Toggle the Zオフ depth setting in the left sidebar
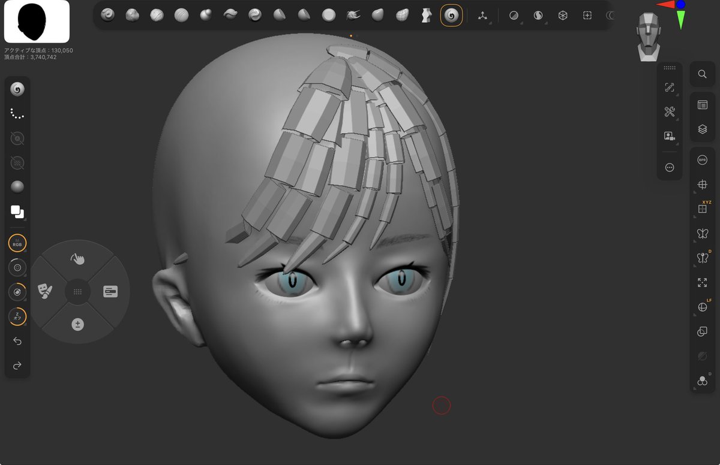 [17, 316]
